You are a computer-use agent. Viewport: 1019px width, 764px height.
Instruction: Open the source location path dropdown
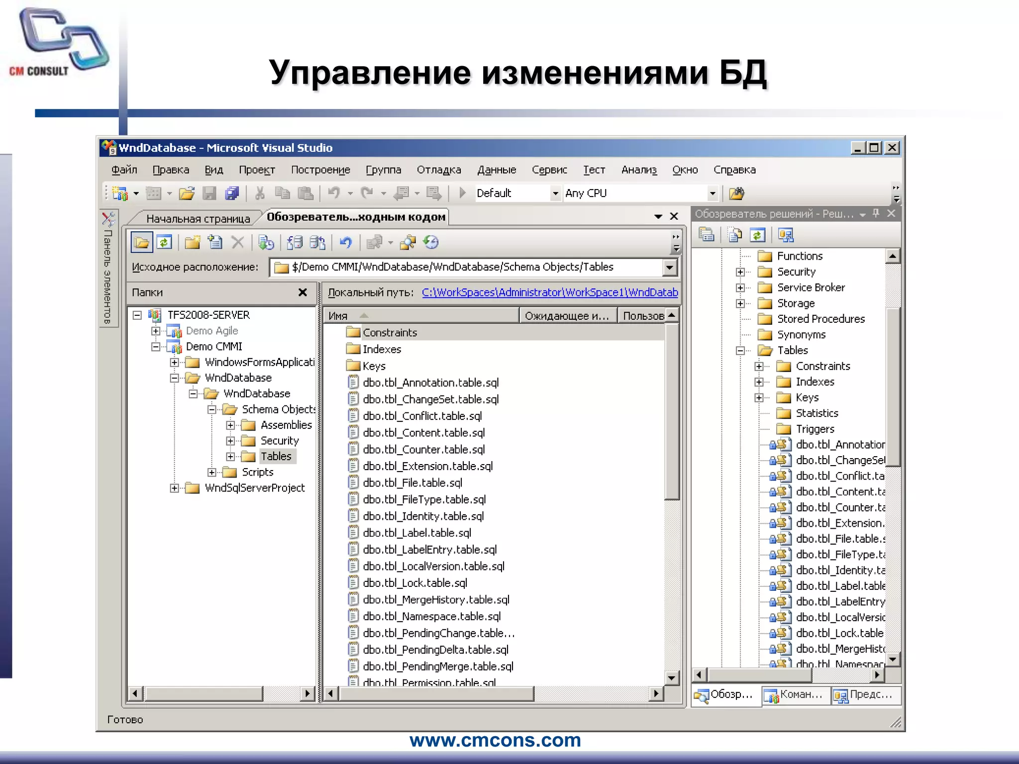point(670,268)
